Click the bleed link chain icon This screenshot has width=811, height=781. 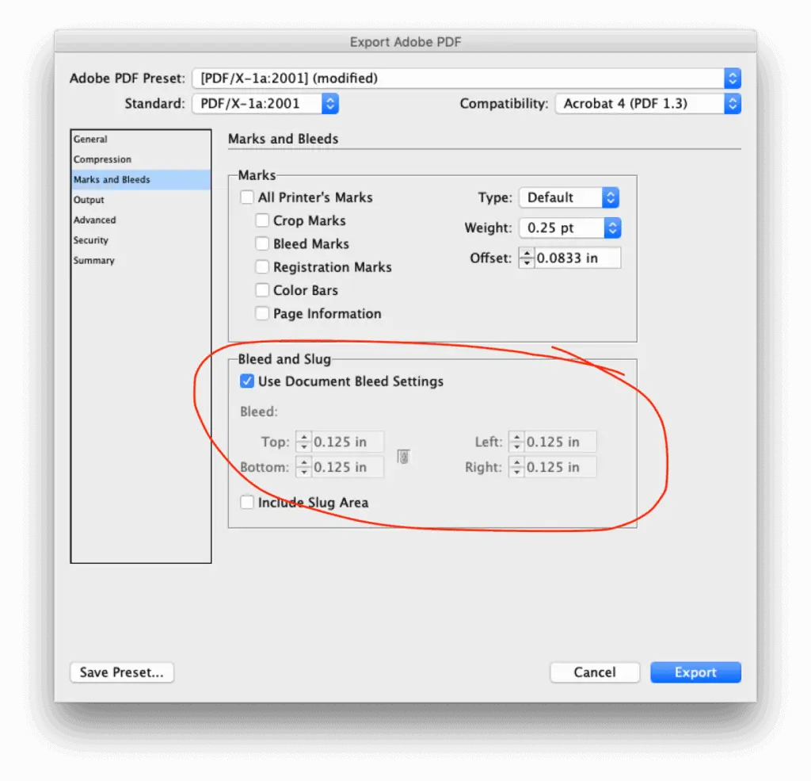[x=403, y=456]
